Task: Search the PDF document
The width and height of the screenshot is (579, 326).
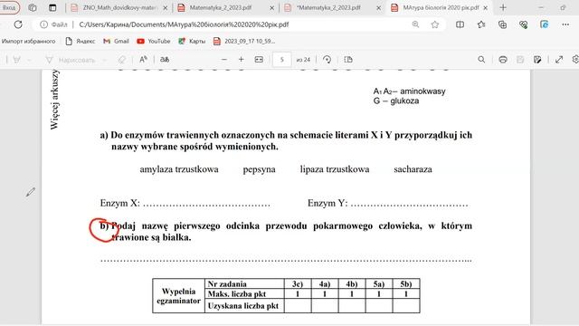Action: [x=481, y=60]
